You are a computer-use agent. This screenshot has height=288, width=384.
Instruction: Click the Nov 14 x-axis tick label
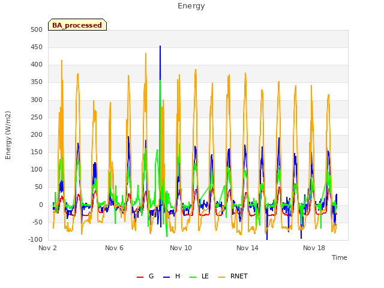(247, 248)
